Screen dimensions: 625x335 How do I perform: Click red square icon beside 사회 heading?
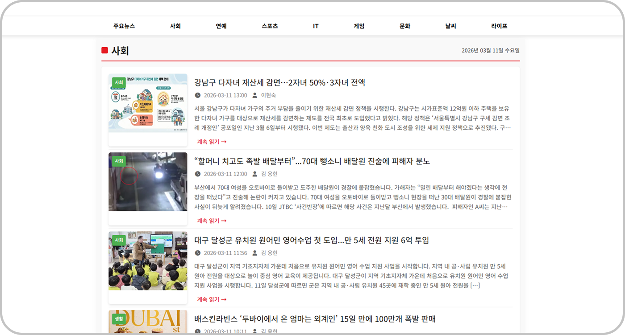(x=105, y=51)
